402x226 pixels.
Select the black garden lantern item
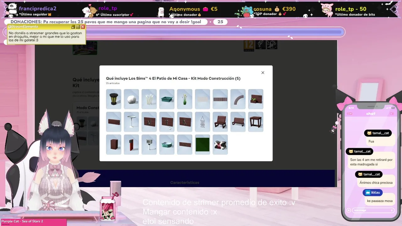[x=114, y=99]
